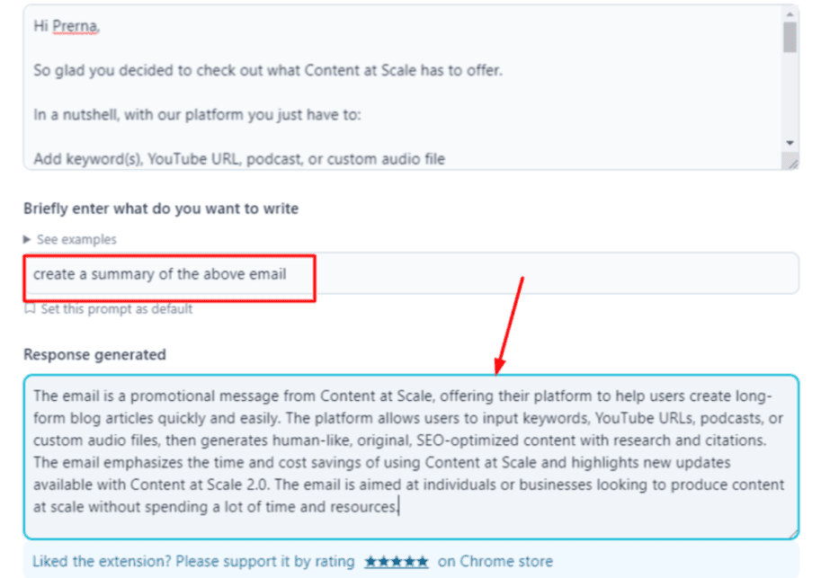Click the resize grip of the email textarea
Viewport: 821px width, 578px height.
[791, 163]
